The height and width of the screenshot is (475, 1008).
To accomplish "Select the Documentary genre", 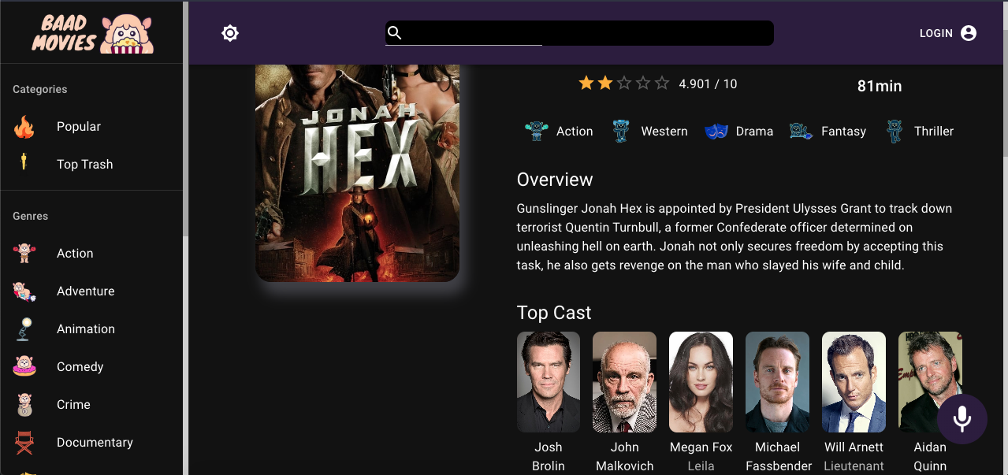I will tap(91, 443).
